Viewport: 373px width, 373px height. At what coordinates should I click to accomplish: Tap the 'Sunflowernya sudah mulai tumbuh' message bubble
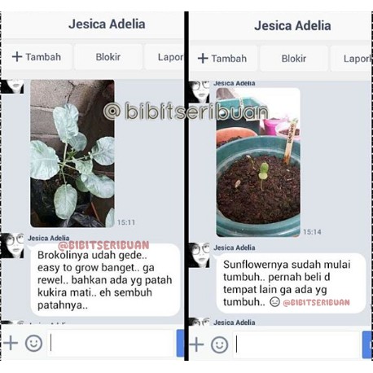[x=291, y=283]
